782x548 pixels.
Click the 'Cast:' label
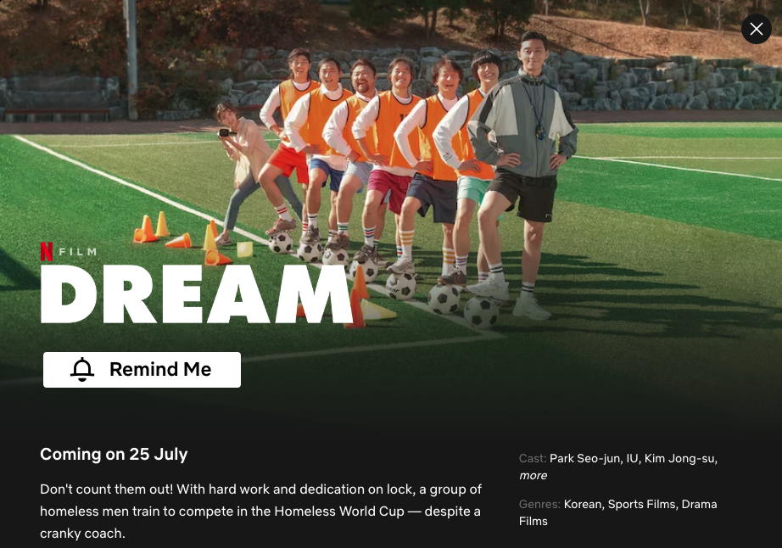coord(533,458)
